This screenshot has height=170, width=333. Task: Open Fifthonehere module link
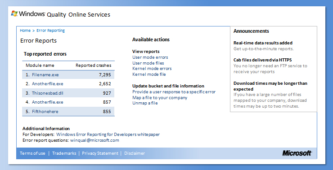click(45, 112)
